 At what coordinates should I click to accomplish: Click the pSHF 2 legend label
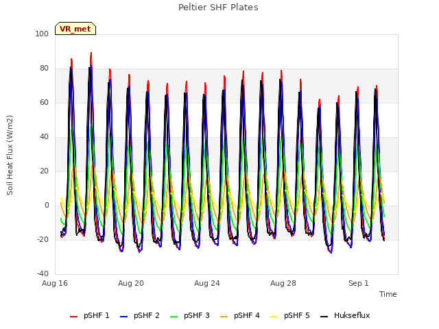[146, 315]
